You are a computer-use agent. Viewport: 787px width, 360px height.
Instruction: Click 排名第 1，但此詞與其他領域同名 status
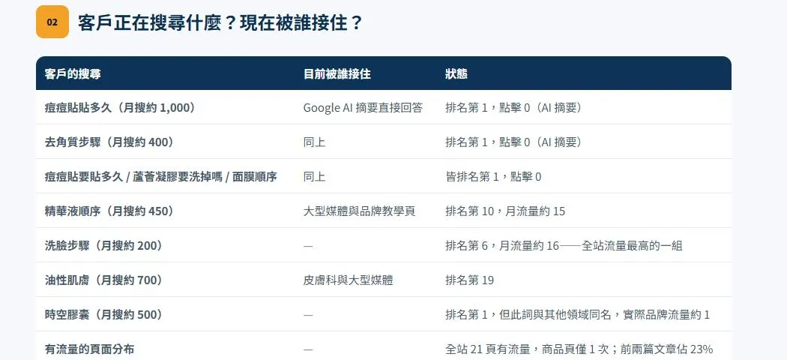[x=578, y=315]
